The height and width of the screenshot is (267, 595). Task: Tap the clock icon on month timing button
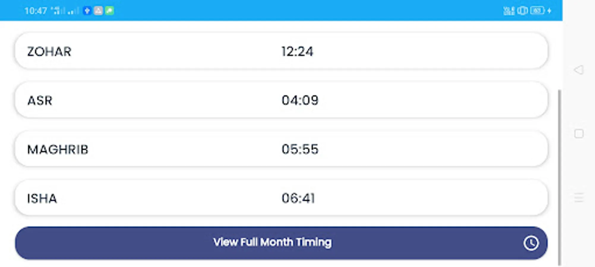531,243
